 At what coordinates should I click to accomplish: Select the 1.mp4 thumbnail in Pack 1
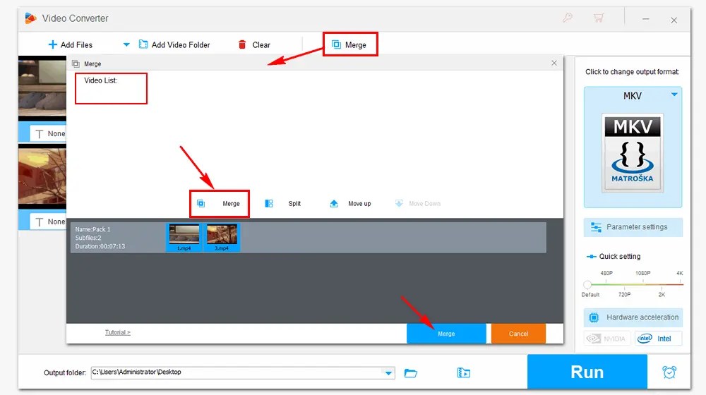coord(184,238)
